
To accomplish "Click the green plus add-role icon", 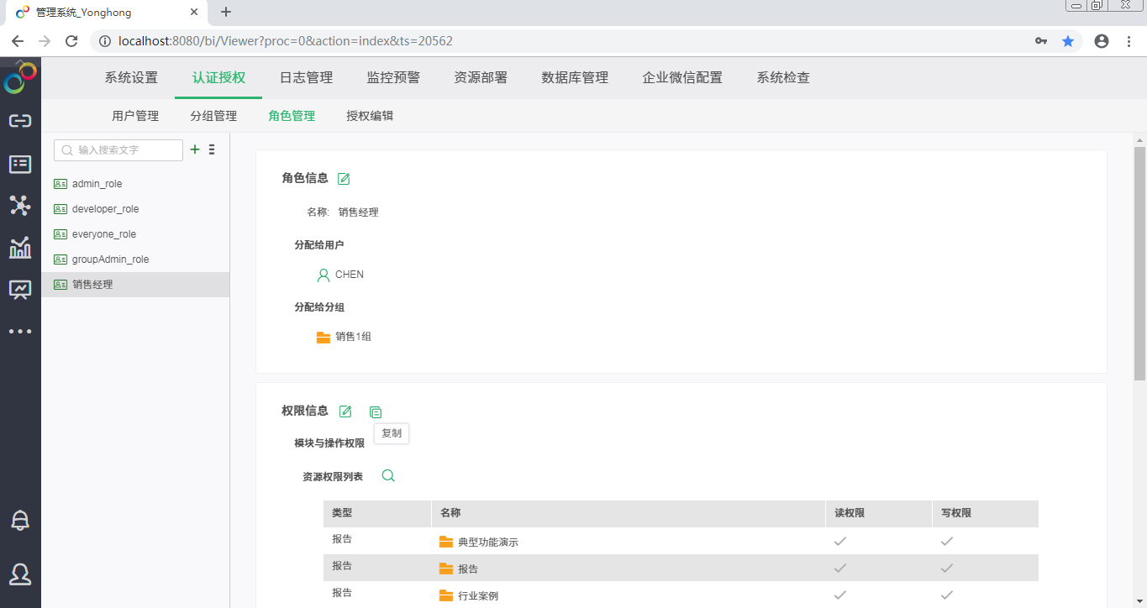I will point(195,149).
